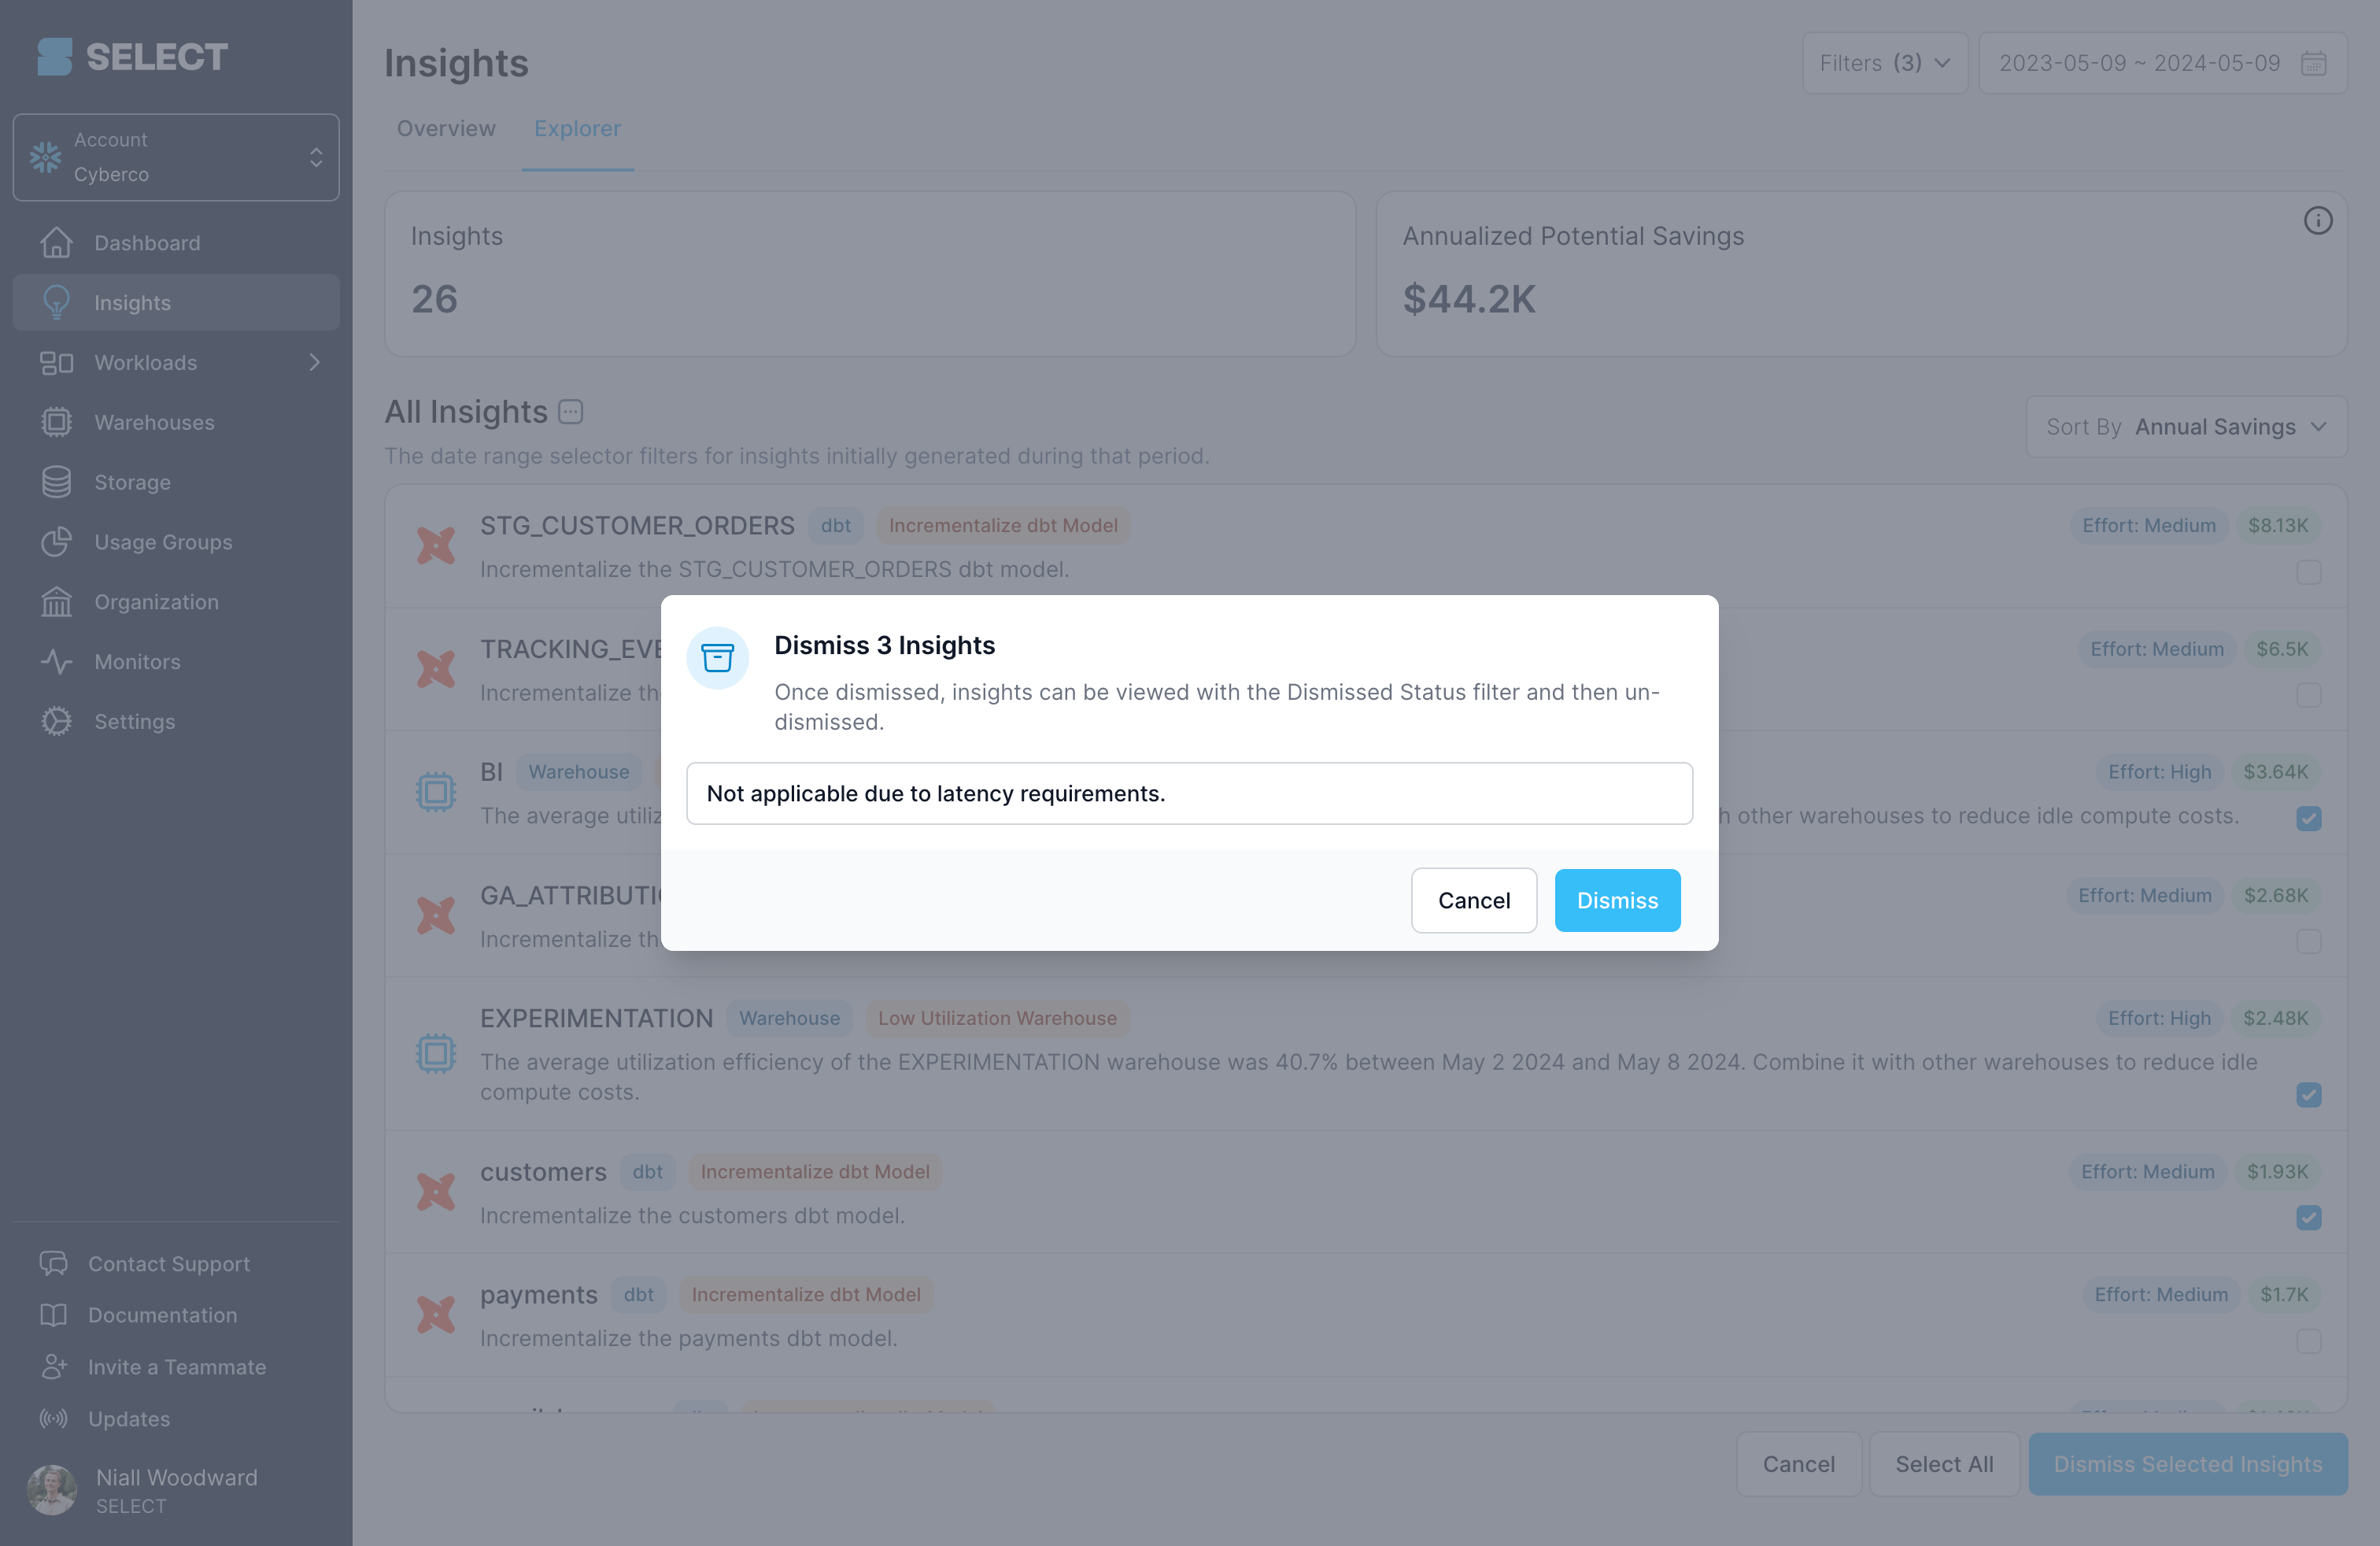The height and width of the screenshot is (1546, 2380).
Task: Switch to the Overview tab
Action: (445, 127)
